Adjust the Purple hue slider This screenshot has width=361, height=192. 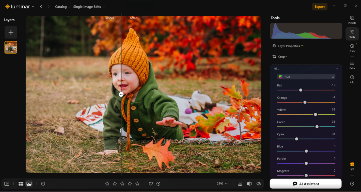(x=306, y=163)
